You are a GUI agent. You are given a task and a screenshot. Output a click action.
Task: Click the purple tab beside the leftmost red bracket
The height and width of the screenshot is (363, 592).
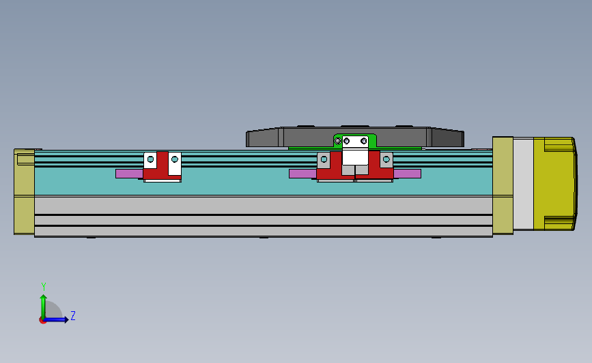pos(129,174)
